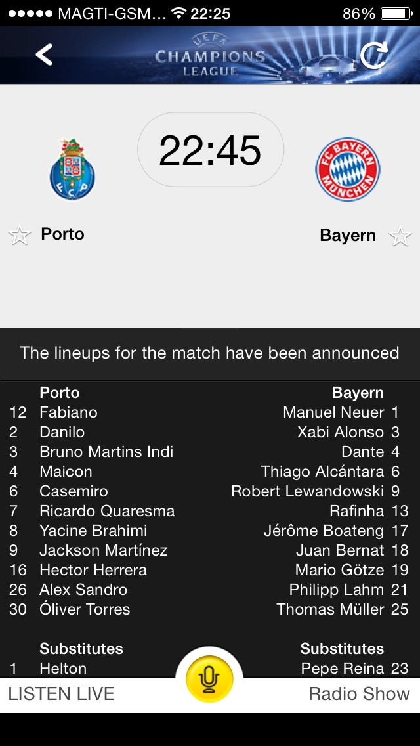This screenshot has width=420, height=746.
Task: Select Bayern substitute Pepe Reina
Action: (342, 669)
